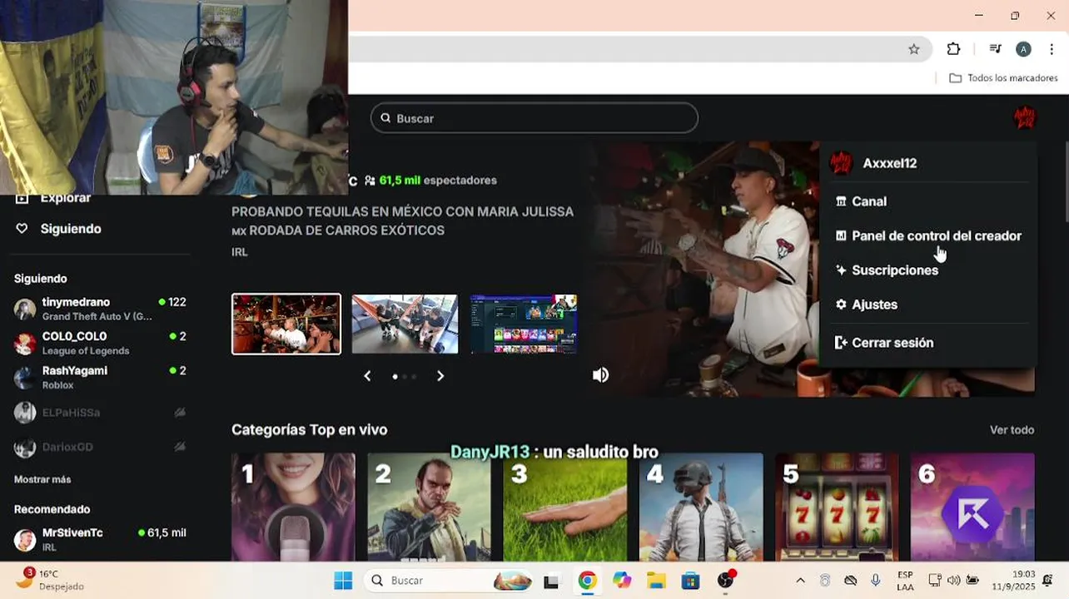
Task: Click the Chrome profile avatar A
Action: [1023, 49]
